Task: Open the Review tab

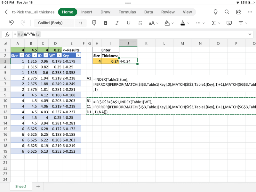Action: [x=168, y=12]
